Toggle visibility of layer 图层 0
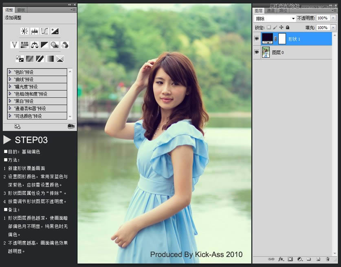This screenshot has width=341, height=267. click(x=257, y=52)
